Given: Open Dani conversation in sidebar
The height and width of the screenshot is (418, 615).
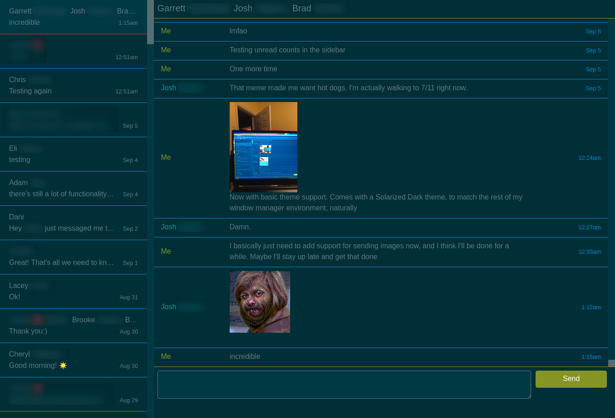Looking at the screenshot, I should click(74, 223).
